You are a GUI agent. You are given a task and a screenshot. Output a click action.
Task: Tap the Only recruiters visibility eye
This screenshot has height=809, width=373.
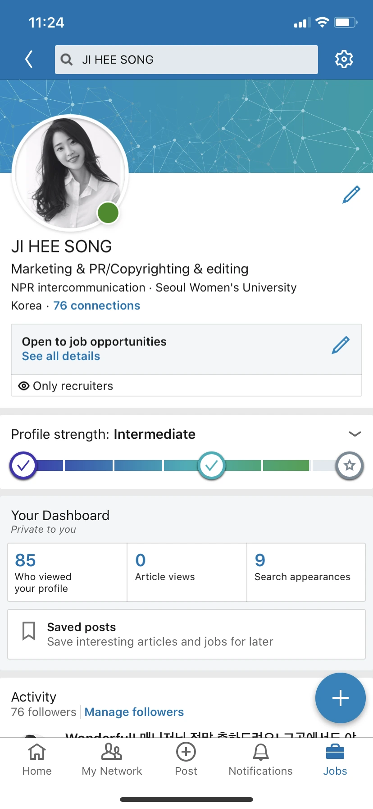pyautogui.click(x=24, y=386)
